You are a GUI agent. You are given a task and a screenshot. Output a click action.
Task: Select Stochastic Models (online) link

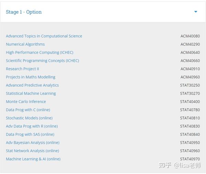coord(29,118)
